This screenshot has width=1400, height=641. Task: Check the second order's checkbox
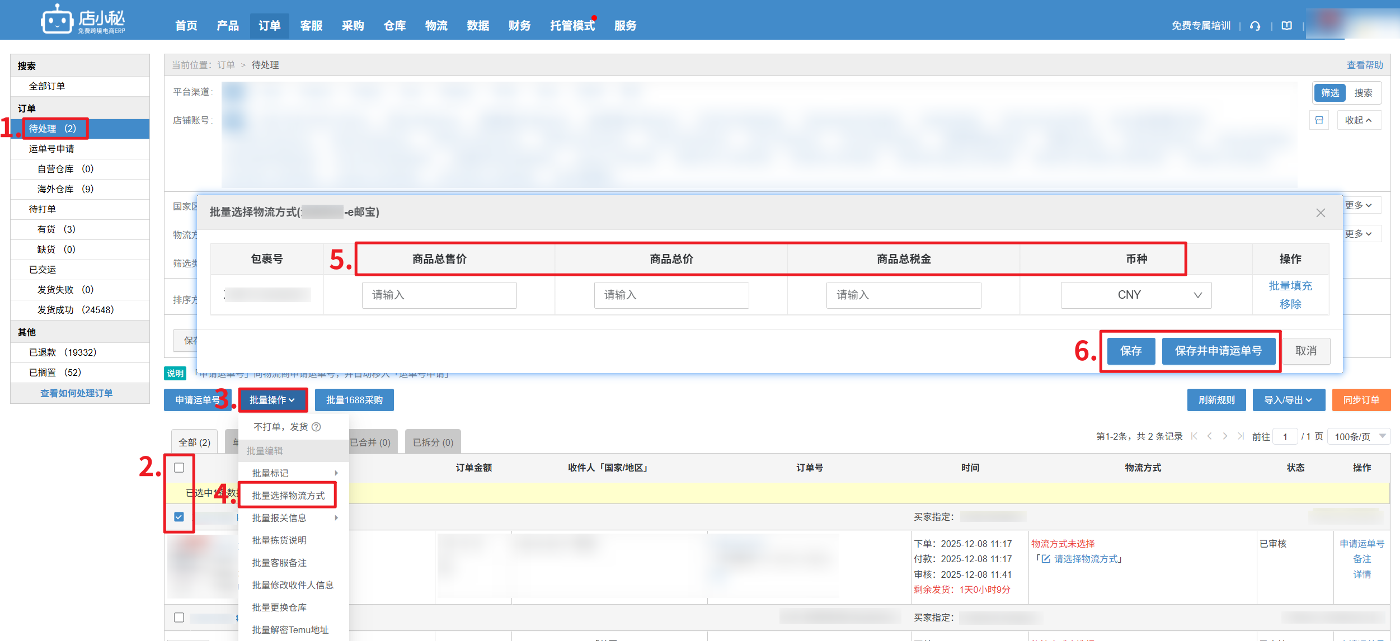pos(179,618)
